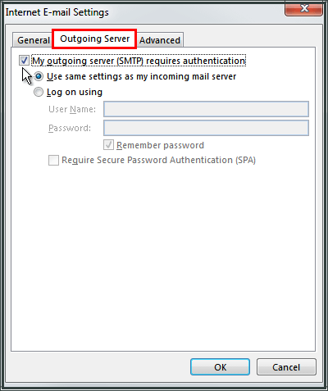The width and height of the screenshot is (328, 391).
Task: Click the User Name label text
Action: [72, 109]
